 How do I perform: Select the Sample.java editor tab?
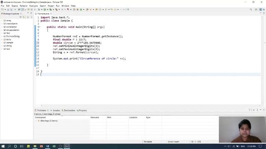(43, 14)
